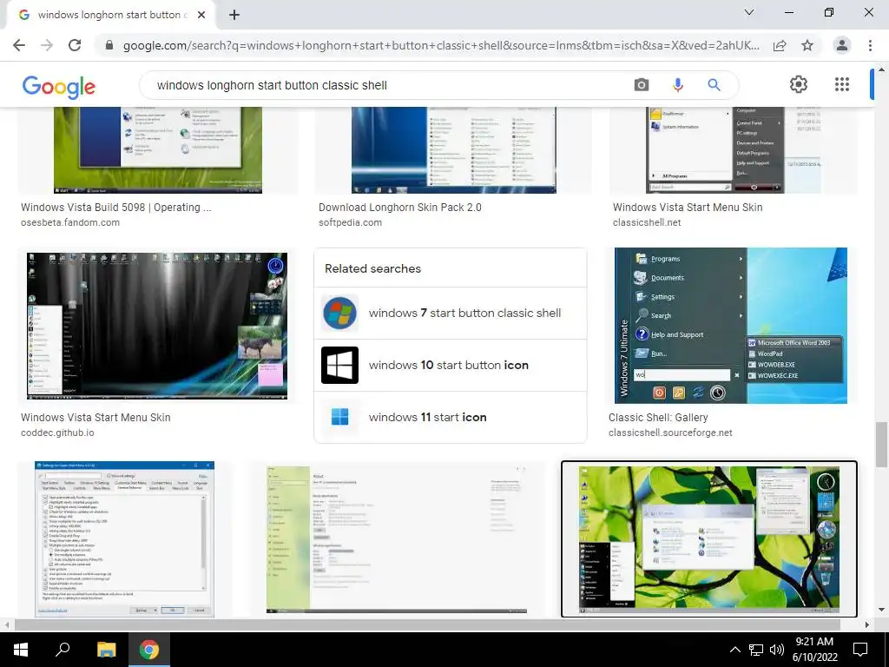This screenshot has height=667, width=889.
Task: Open the green leaves desktop thumbnail
Action: [x=708, y=539]
